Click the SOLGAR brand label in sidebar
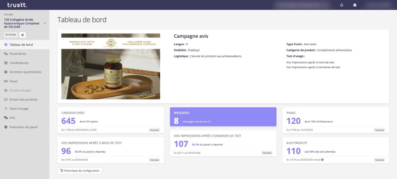The width and height of the screenshot is (397, 179). pos(9,14)
